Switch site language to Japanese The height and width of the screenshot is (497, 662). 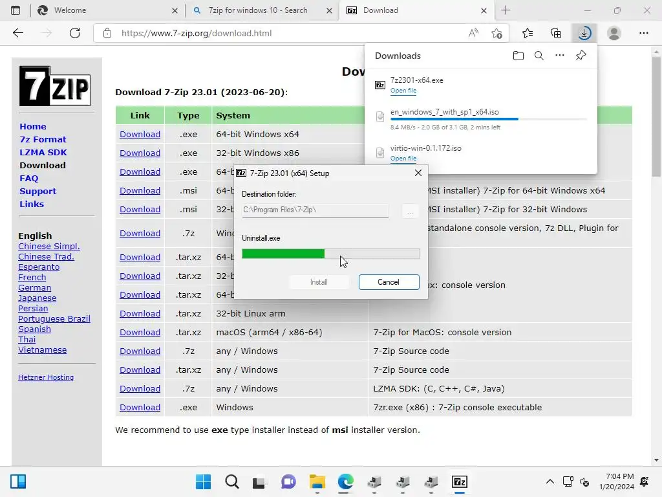point(37,298)
